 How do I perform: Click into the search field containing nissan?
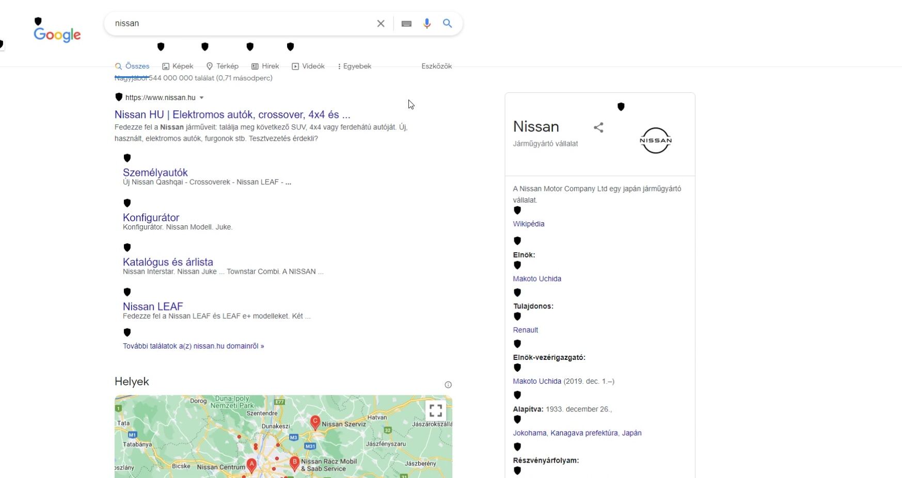pyautogui.click(x=243, y=24)
